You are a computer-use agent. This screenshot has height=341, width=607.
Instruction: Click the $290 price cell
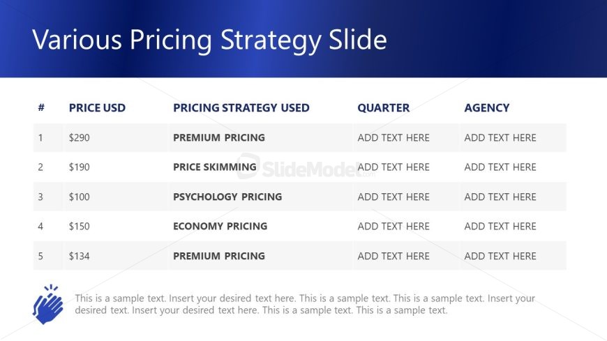[80, 138]
